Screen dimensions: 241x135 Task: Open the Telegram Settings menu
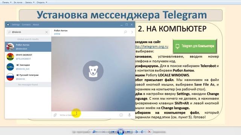[x=16, y=25]
